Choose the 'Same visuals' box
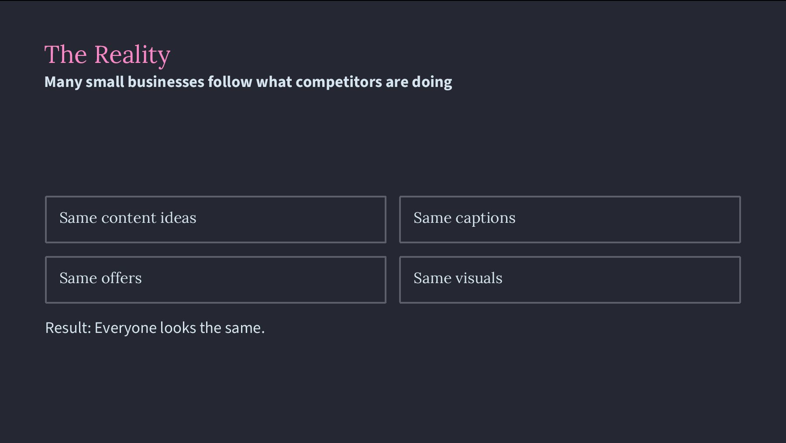Image resolution: width=786 pixels, height=443 pixels. tap(569, 280)
